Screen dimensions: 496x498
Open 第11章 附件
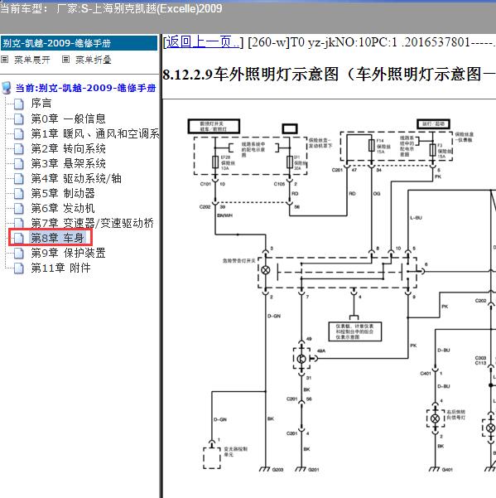pyautogui.click(x=60, y=268)
